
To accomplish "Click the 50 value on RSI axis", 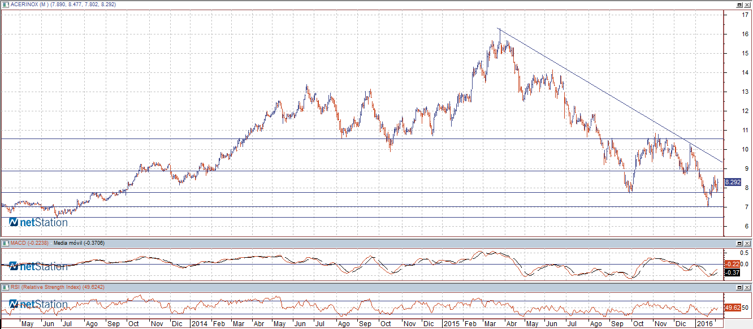I will [746, 308].
